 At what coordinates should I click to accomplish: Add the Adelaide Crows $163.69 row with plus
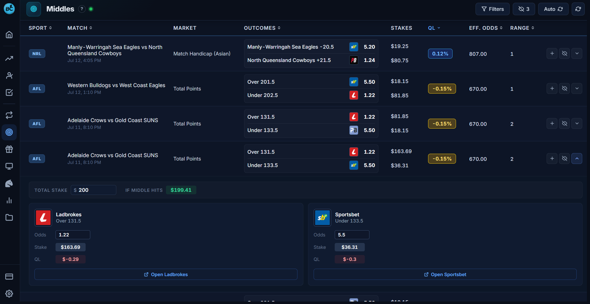[x=552, y=159]
